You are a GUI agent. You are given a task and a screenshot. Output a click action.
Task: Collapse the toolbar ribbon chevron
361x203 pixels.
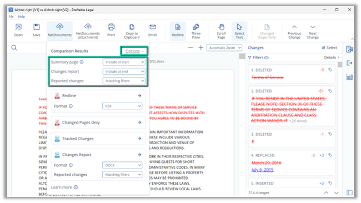tap(352, 39)
